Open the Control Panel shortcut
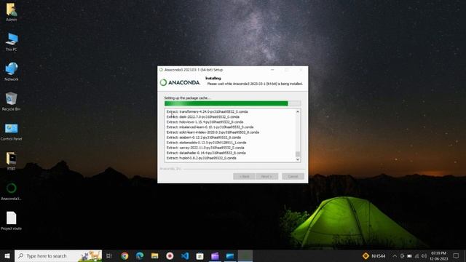 coord(12,132)
